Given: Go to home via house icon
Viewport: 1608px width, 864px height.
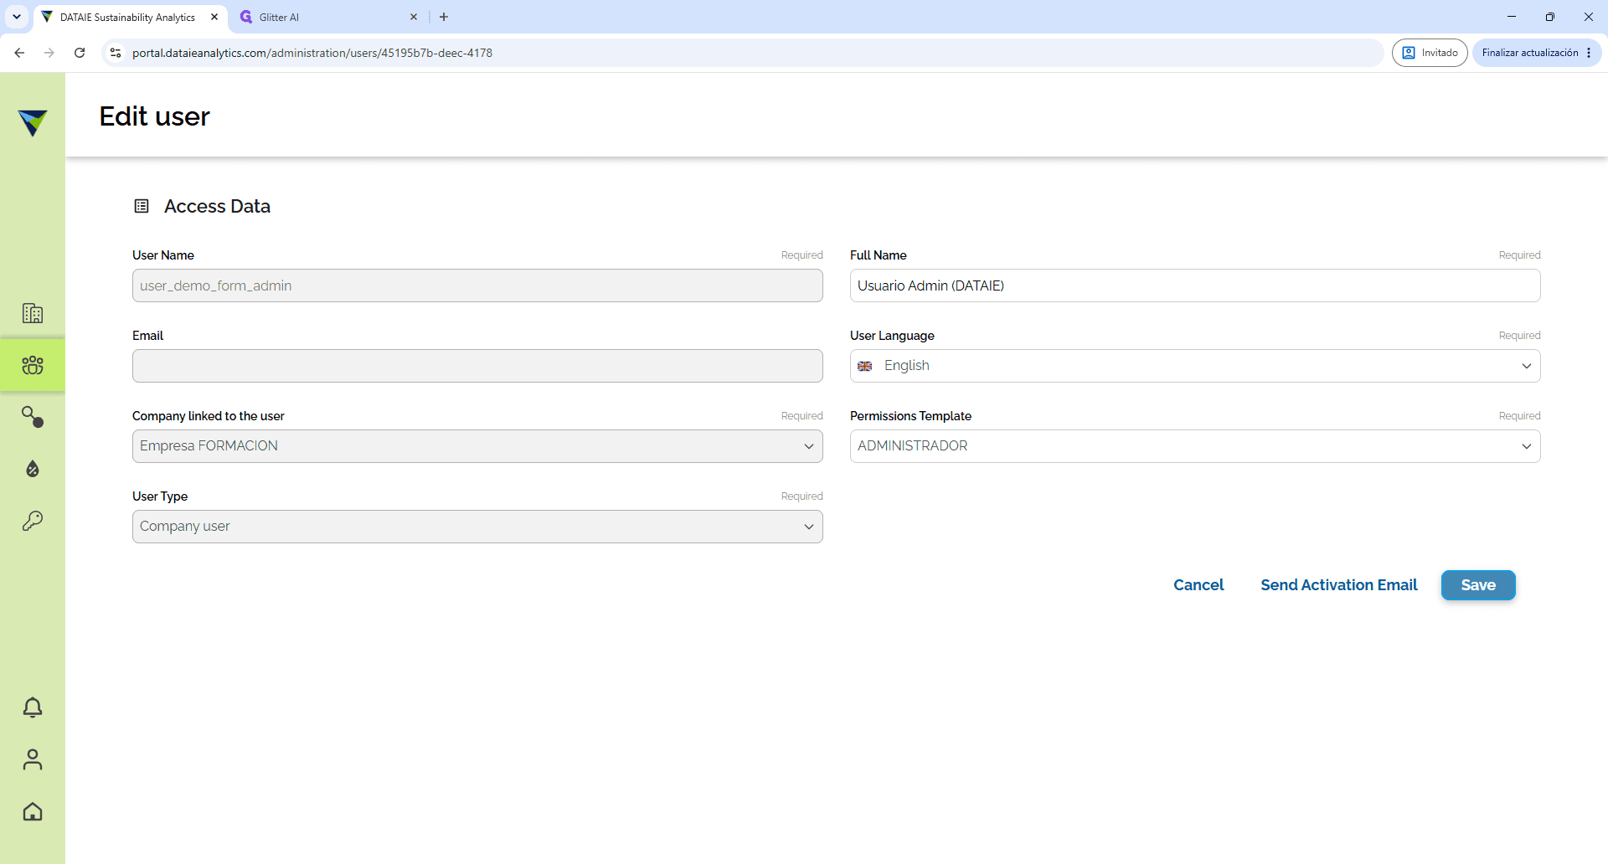Looking at the screenshot, I should coord(33,811).
